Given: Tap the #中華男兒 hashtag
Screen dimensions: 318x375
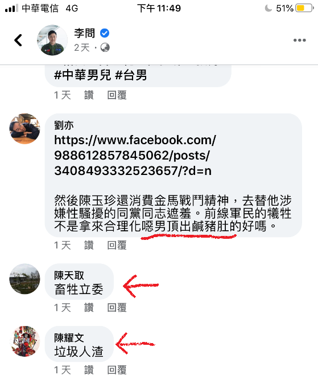Looking at the screenshot, I should (82, 75).
